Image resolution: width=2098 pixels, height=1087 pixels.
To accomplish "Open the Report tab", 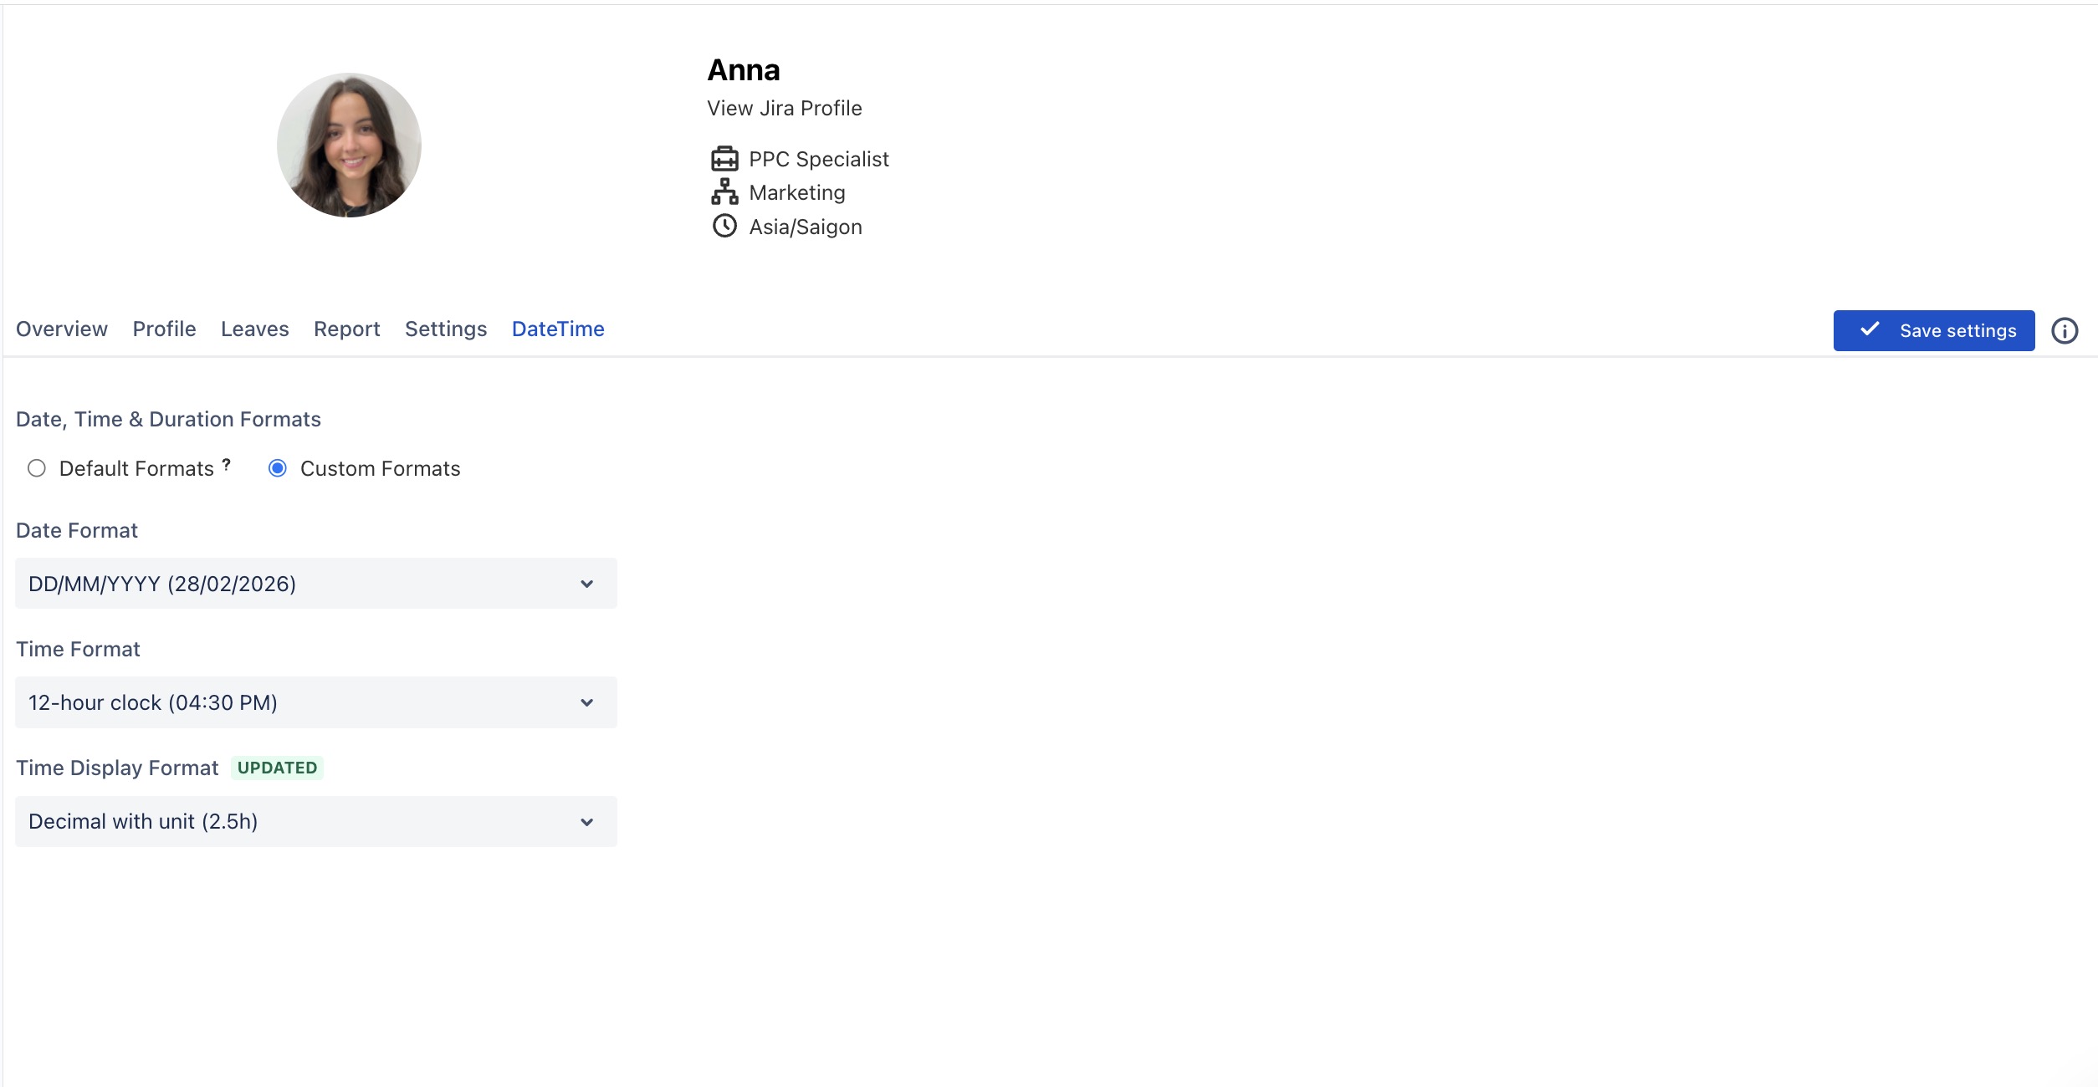I will pyautogui.click(x=346, y=329).
